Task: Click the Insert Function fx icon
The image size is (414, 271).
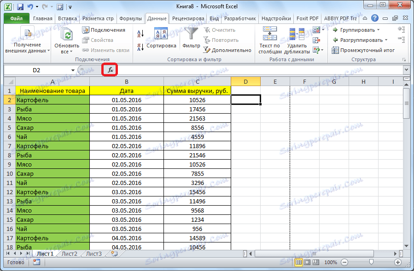Action: 110,70
